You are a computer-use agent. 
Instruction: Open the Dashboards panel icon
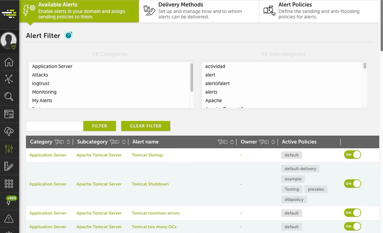(9, 113)
